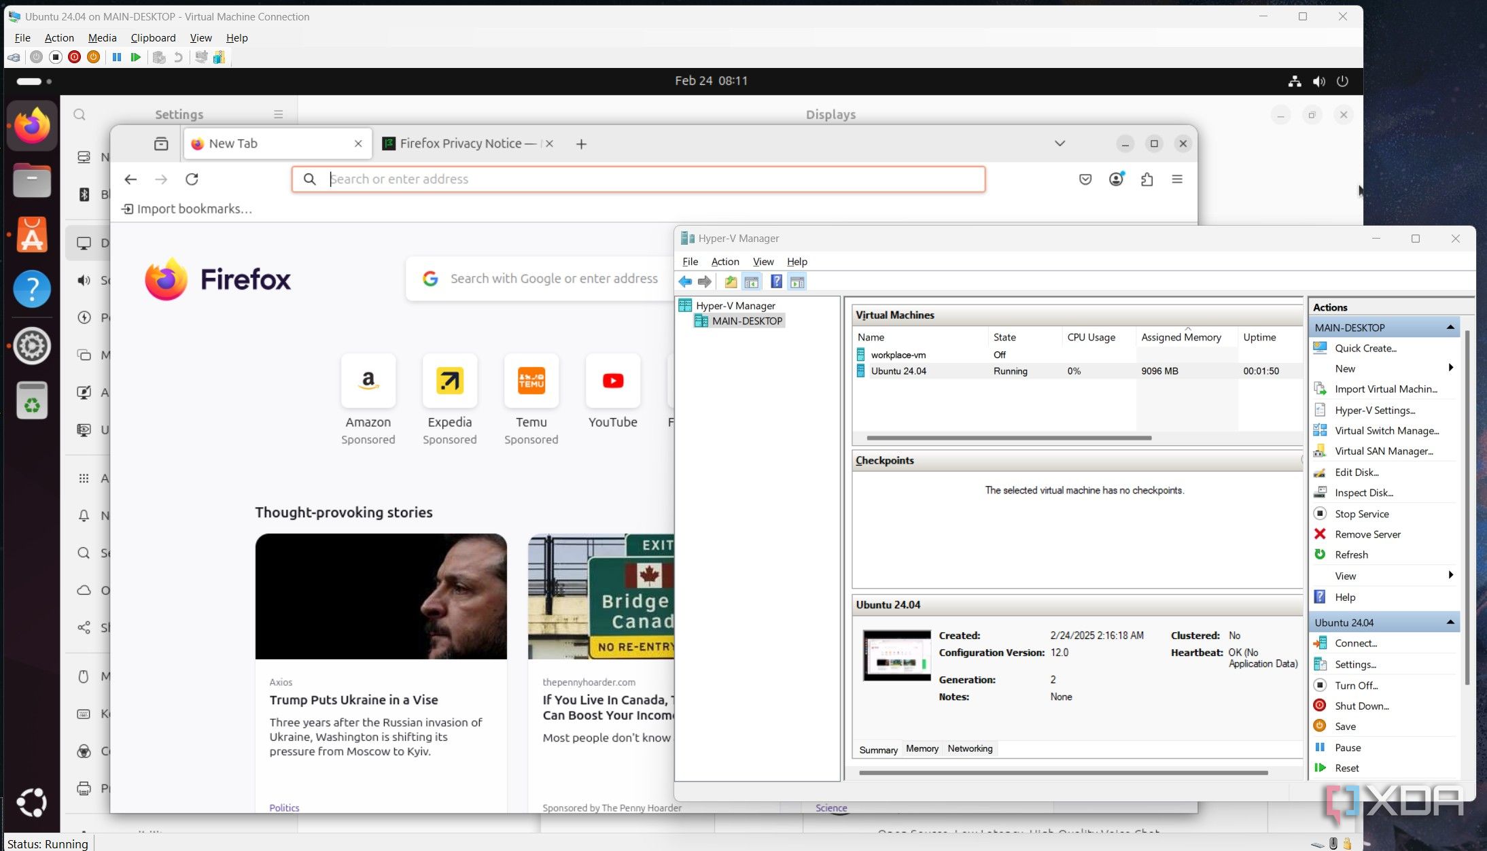Click the Pause button in VM Connection toolbar
This screenshot has width=1487, height=851.
pos(117,57)
